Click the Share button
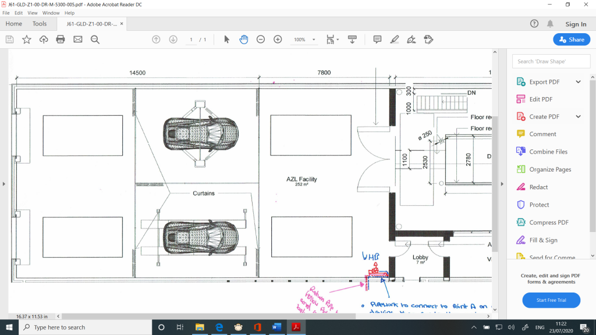The width and height of the screenshot is (596, 335). pyautogui.click(x=572, y=40)
